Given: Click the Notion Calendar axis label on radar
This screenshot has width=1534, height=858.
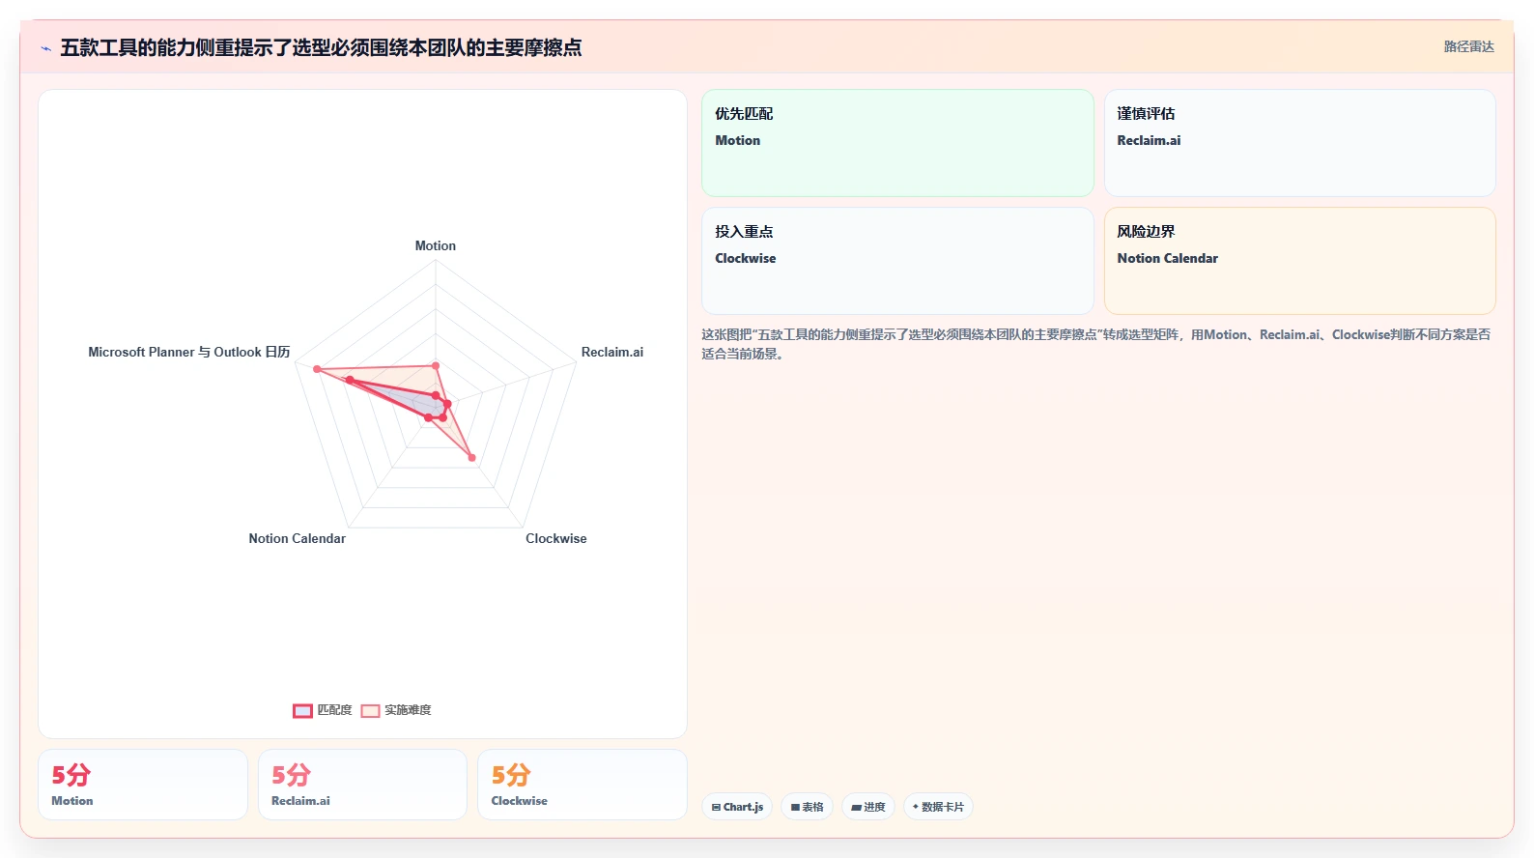Looking at the screenshot, I should pos(298,538).
